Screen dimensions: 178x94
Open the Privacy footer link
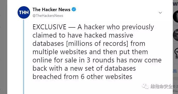[x=175, y=91]
